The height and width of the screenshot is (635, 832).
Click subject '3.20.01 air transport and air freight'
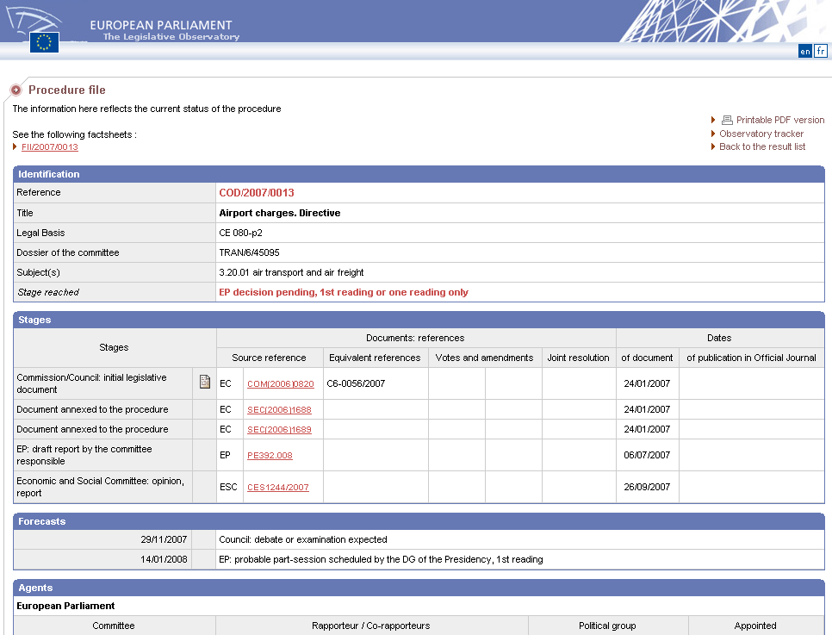point(291,272)
